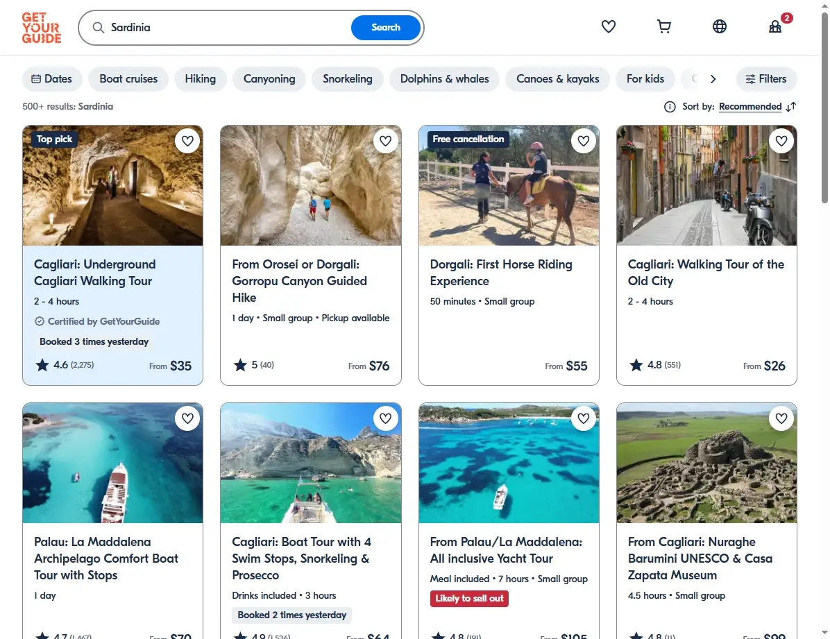Favorite the All inclusive Yacht Tour

click(584, 418)
